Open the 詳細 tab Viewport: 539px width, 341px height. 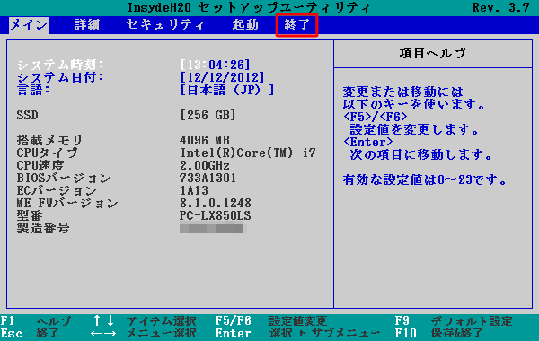pos(86,25)
